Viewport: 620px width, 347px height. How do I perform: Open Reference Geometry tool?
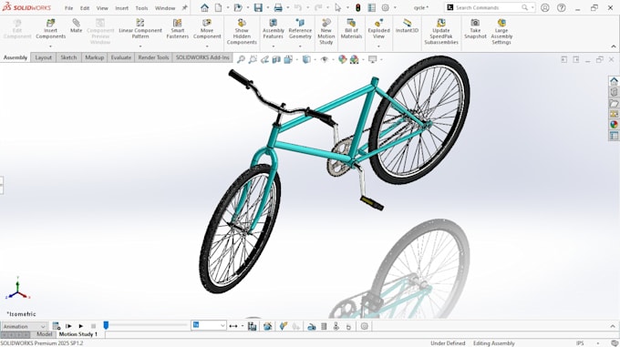[x=300, y=29]
